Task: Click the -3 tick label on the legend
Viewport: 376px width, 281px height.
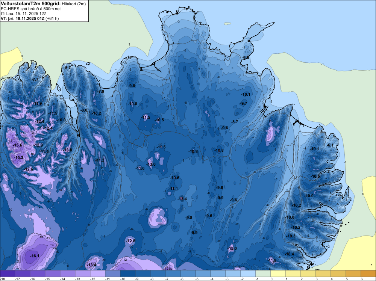Action: tap(227, 279)
